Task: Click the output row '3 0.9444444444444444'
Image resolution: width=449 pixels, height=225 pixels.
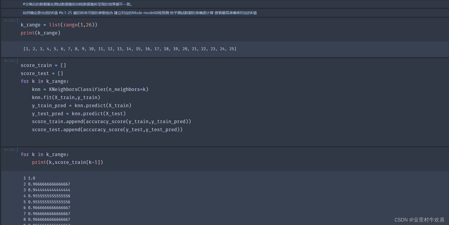Action: click(x=47, y=190)
